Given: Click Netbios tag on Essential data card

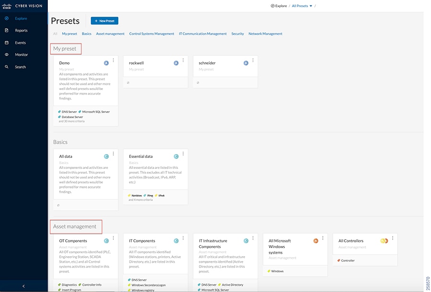Looking at the screenshot, I should (x=135, y=196).
